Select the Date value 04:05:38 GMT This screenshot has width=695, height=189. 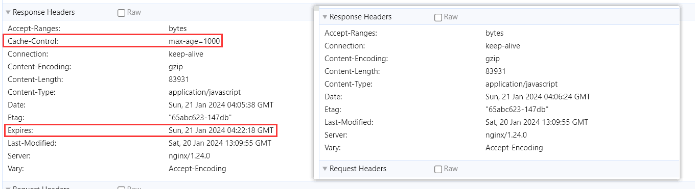pos(221,105)
